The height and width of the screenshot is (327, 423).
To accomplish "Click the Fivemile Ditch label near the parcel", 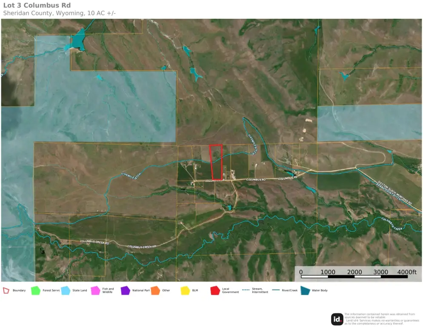I will [252, 144].
